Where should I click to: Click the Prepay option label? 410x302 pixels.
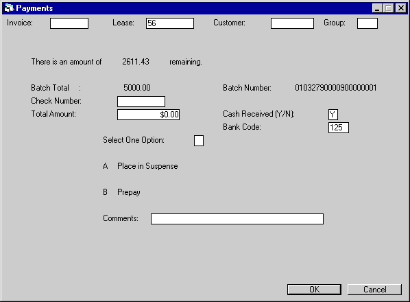[x=129, y=192]
